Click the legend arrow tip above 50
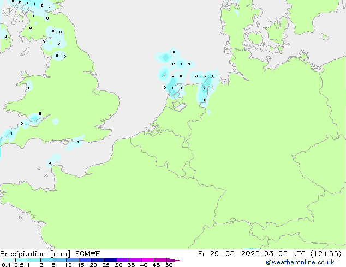The height and width of the screenshot is (267, 346). (x=173, y=260)
